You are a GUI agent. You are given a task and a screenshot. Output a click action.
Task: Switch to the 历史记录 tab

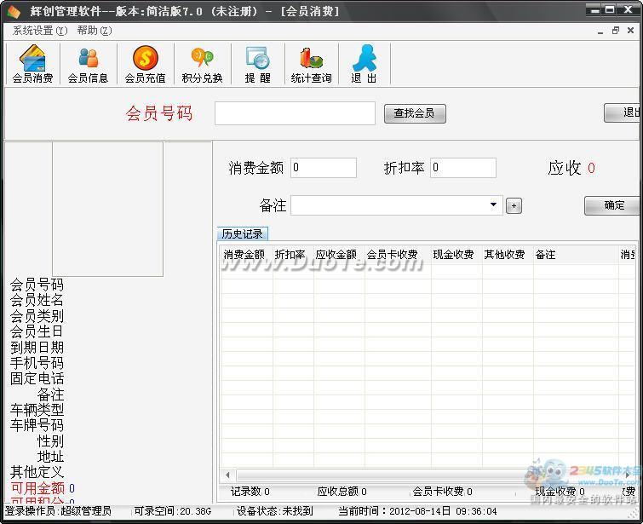click(242, 233)
